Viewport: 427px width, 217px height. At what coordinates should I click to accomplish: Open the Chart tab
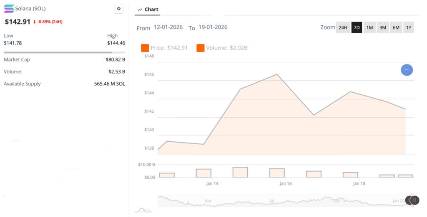pos(148,9)
